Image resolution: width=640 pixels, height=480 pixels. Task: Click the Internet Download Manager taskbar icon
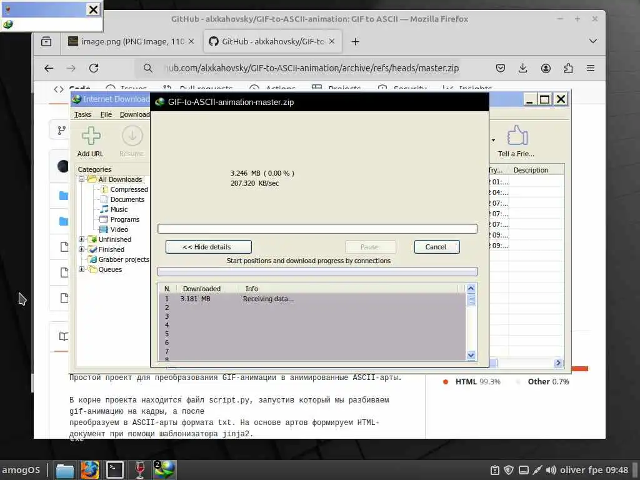point(164,470)
